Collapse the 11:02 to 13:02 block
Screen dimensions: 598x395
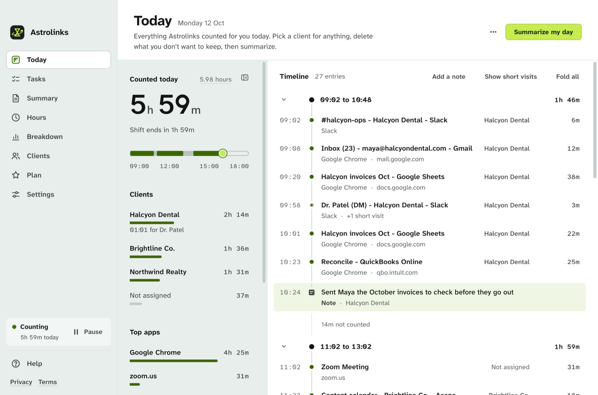(284, 346)
